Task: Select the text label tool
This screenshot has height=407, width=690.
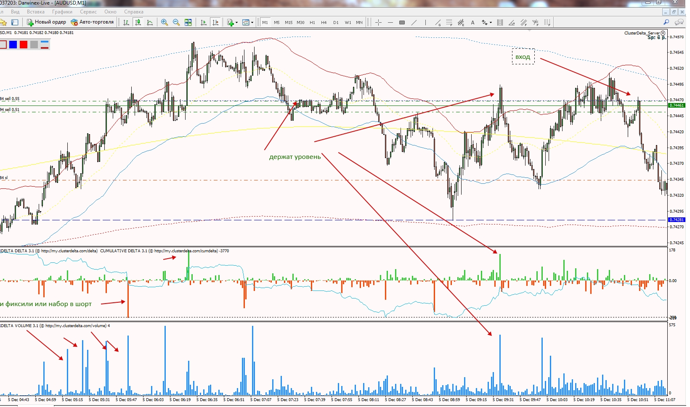Action: click(x=473, y=22)
